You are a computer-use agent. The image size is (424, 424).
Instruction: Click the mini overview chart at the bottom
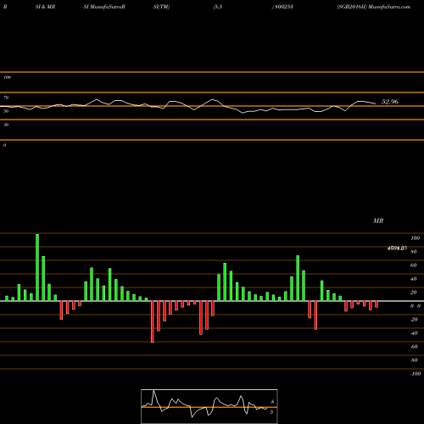209,406
